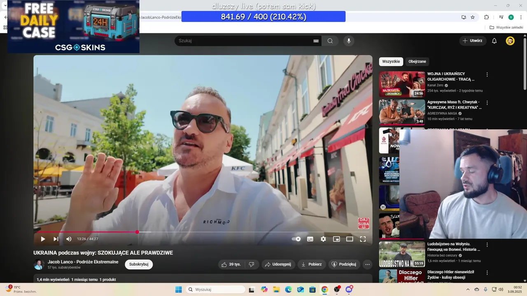Click the Podziękuj thanks button
The width and height of the screenshot is (527, 296).
[344, 264]
